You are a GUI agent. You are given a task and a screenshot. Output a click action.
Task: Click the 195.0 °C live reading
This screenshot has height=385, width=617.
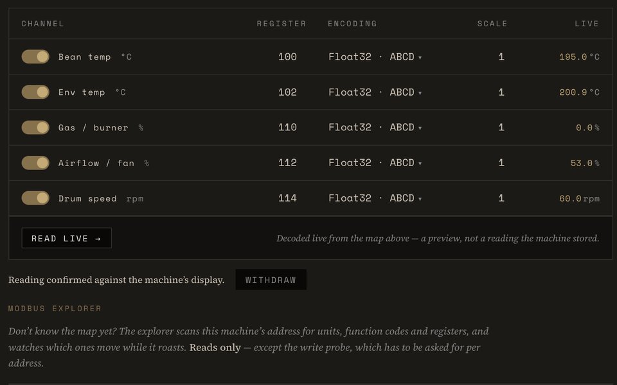pyautogui.click(x=579, y=57)
